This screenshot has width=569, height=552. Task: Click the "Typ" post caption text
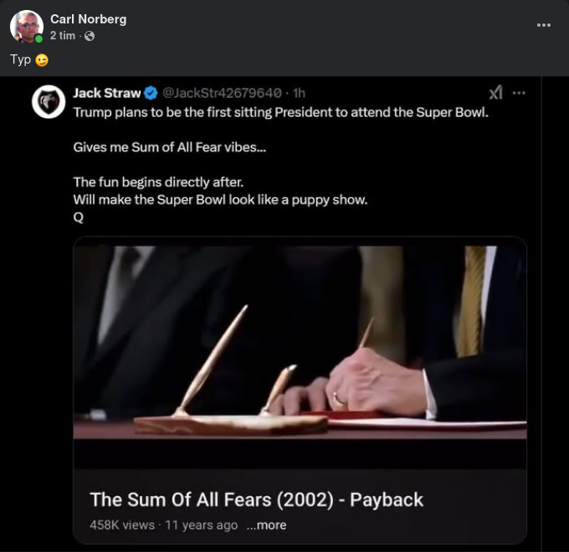pyautogui.click(x=20, y=60)
